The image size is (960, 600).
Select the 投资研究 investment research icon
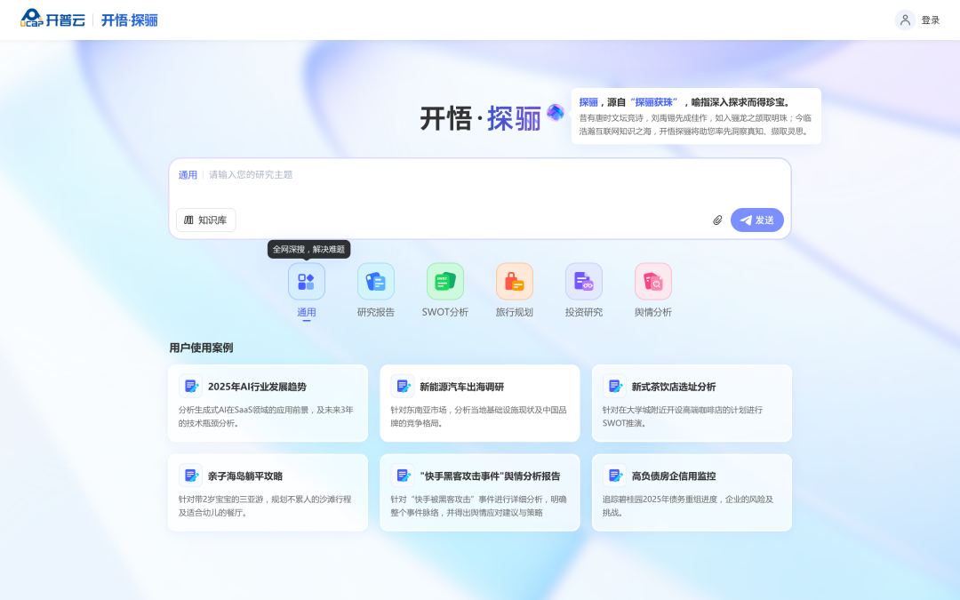584,282
